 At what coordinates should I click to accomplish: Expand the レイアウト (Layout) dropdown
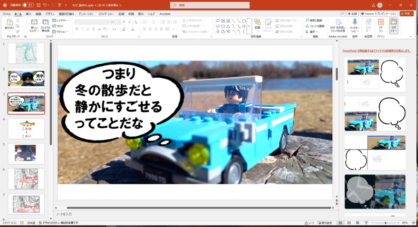point(61,20)
